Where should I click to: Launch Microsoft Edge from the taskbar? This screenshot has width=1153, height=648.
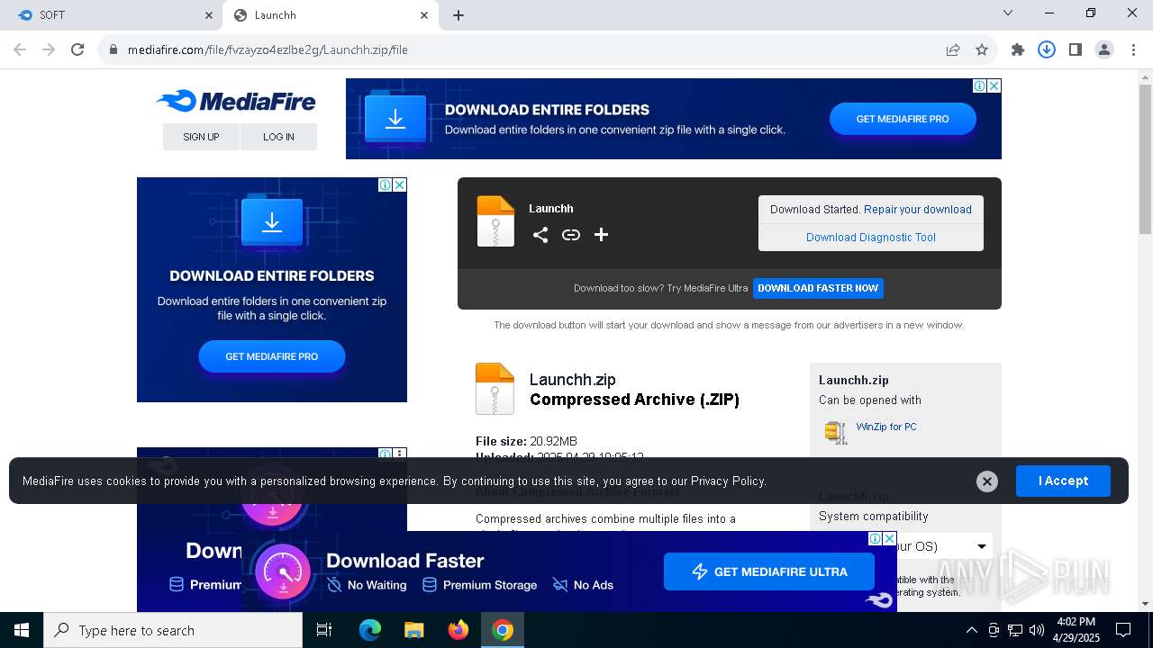coord(370,630)
